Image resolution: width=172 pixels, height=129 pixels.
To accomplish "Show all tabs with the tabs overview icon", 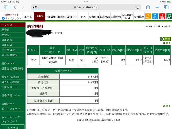I will coord(166,7).
